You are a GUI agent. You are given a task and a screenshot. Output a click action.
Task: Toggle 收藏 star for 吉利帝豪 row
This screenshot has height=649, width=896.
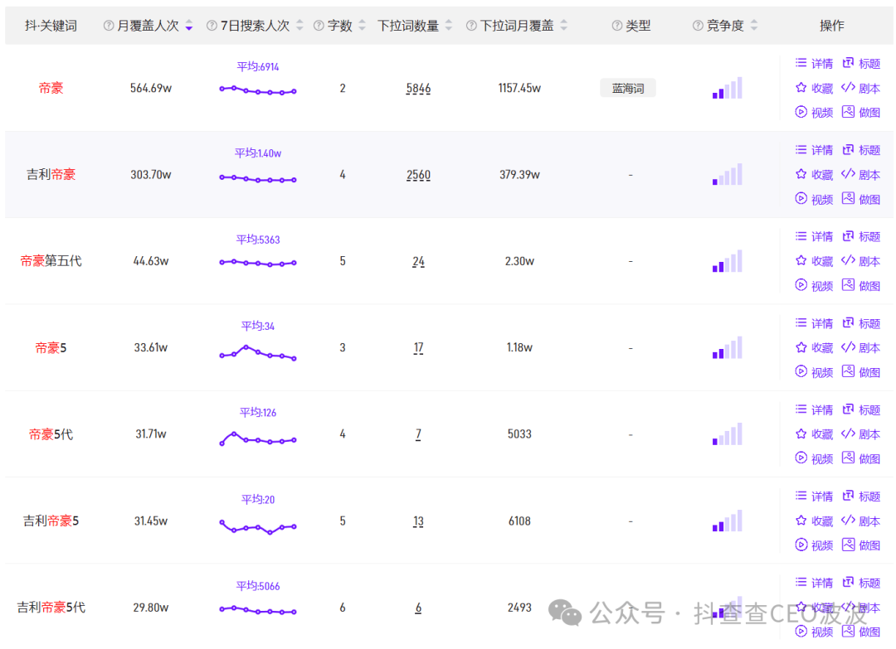[x=801, y=174]
